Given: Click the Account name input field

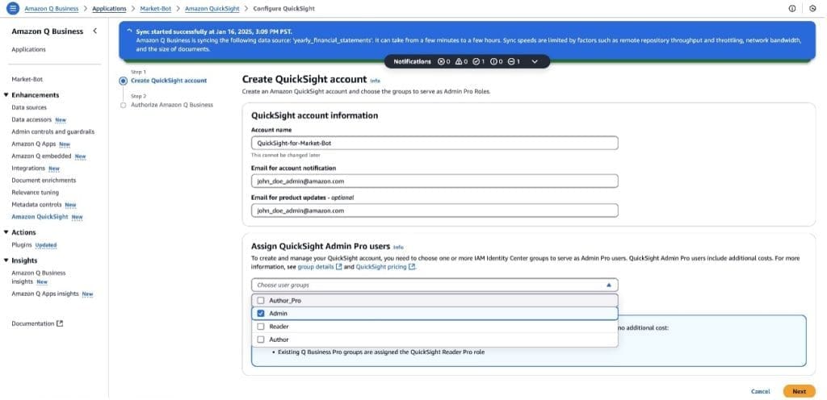Looking at the screenshot, I should coord(434,143).
